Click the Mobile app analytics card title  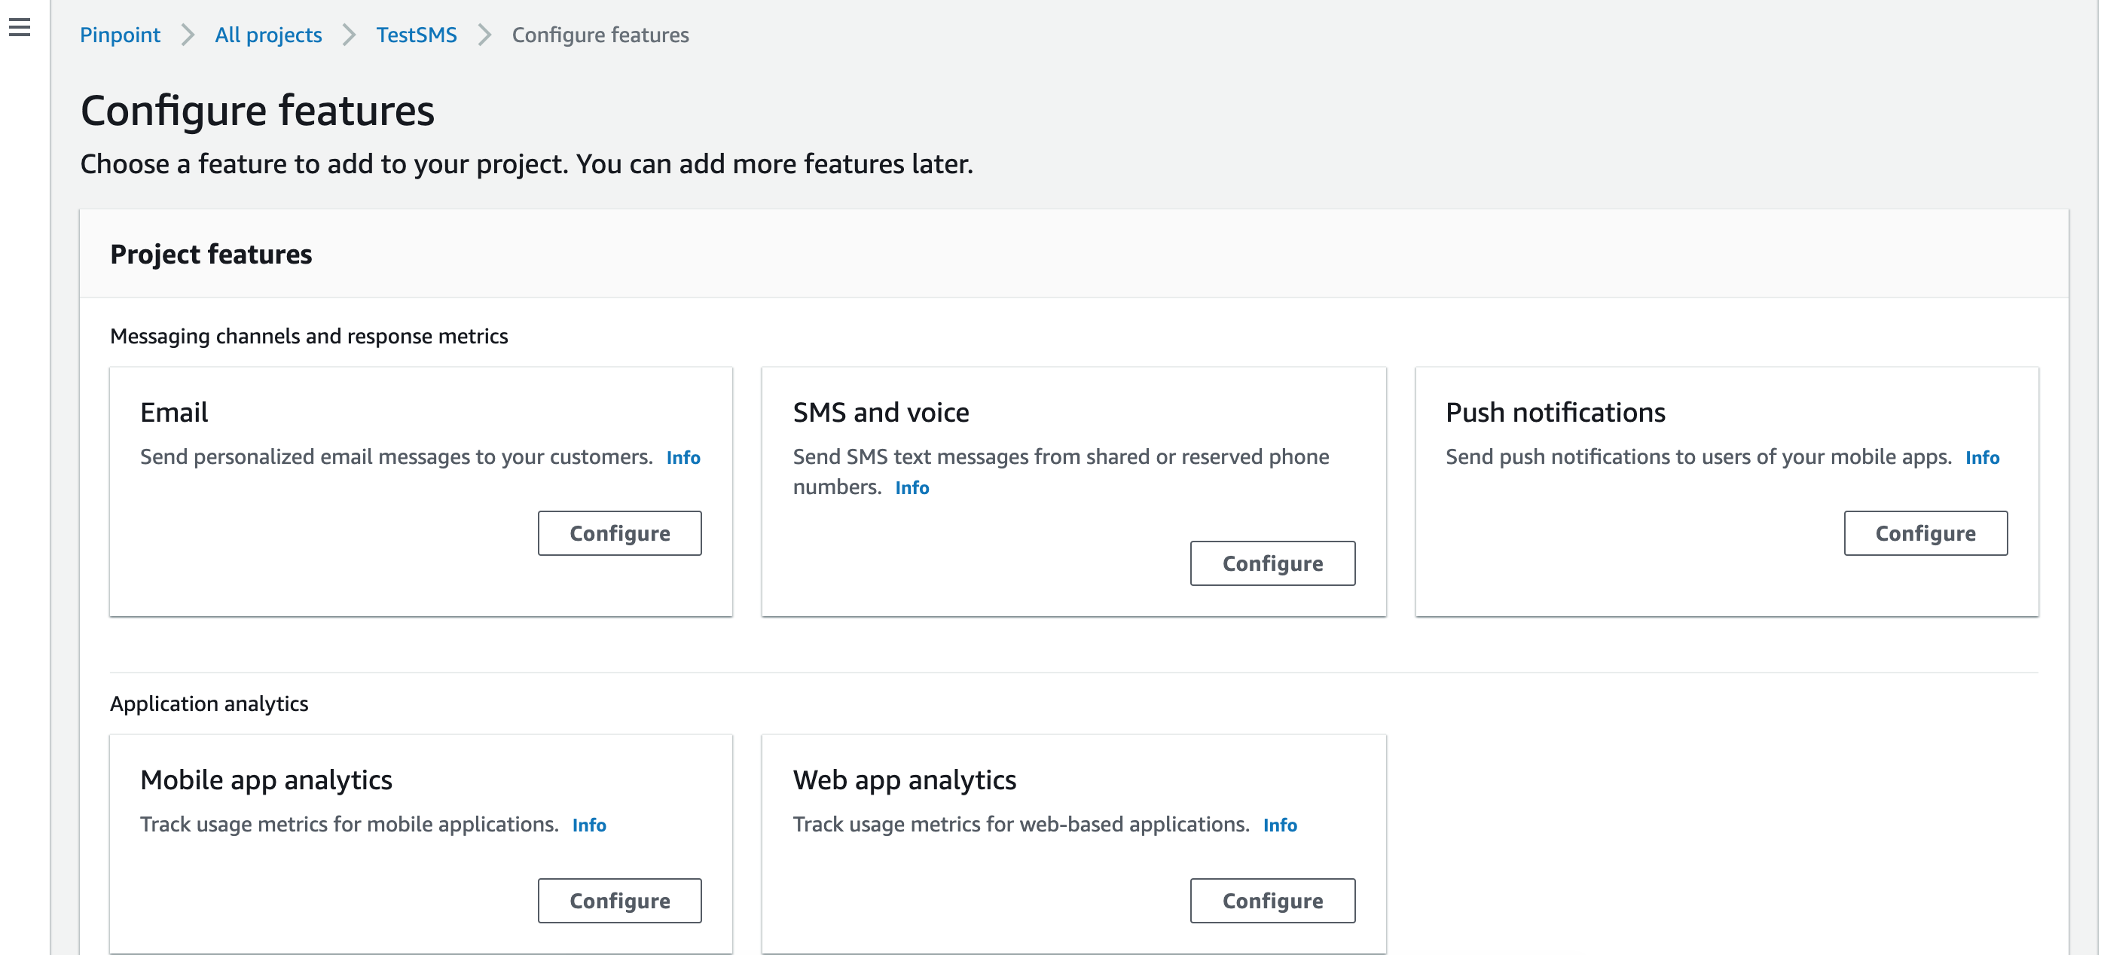tap(266, 780)
